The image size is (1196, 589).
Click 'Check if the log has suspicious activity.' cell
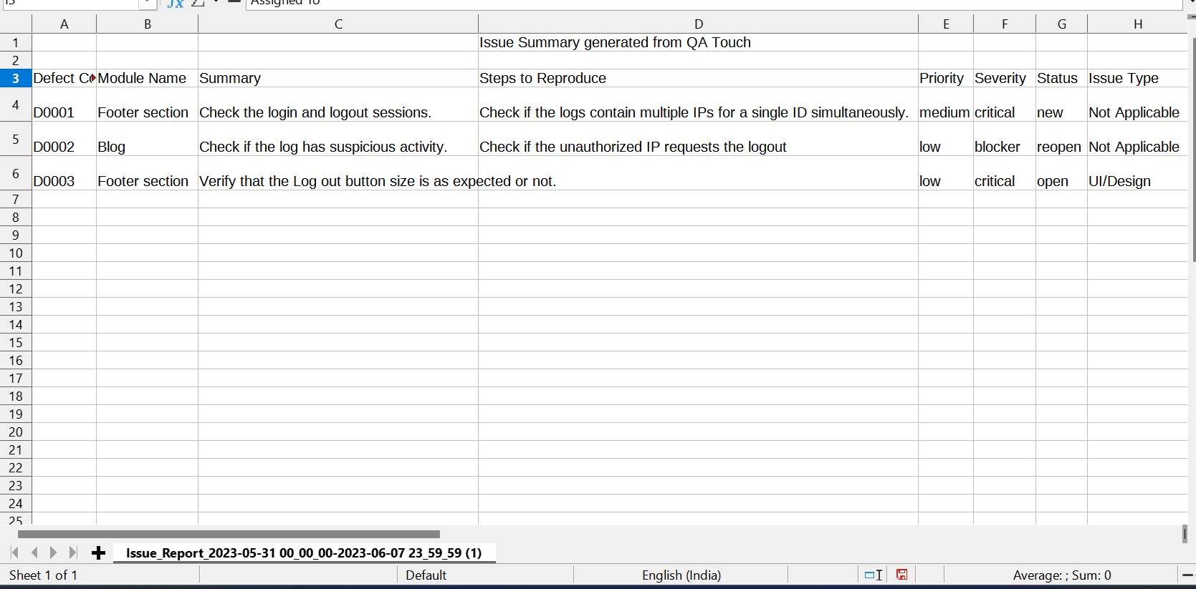pyautogui.click(x=338, y=139)
